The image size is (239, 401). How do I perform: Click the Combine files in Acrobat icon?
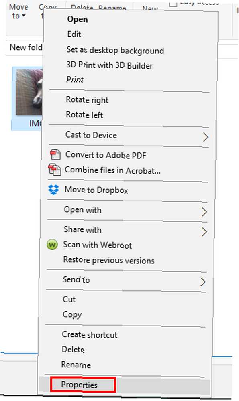(x=55, y=170)
